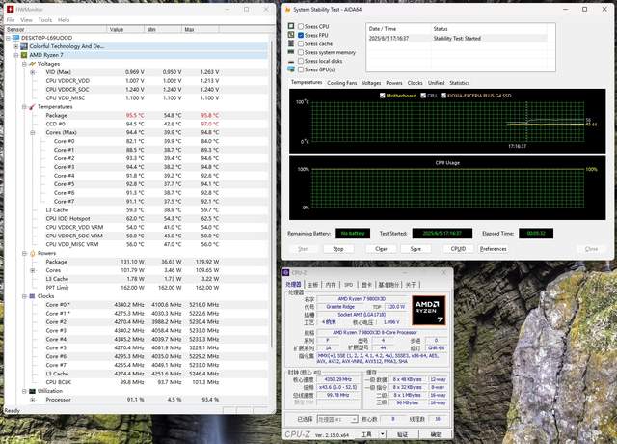
Task: Click the HWMonitor title bar app icon
Action: (x=10, y=9)
